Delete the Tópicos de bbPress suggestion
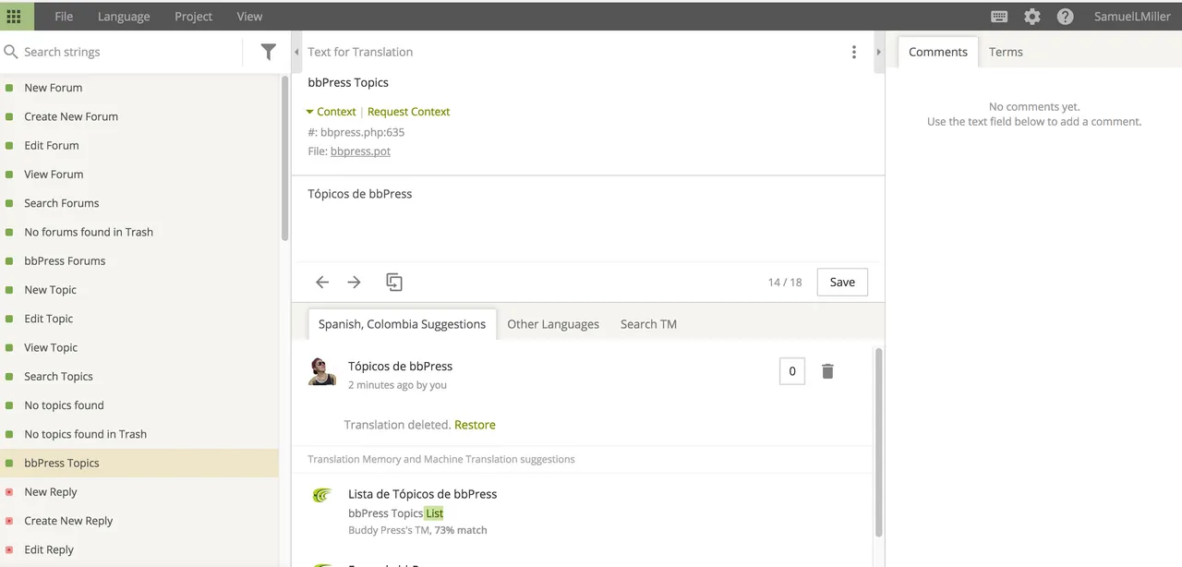 click(x=827, y=371)
